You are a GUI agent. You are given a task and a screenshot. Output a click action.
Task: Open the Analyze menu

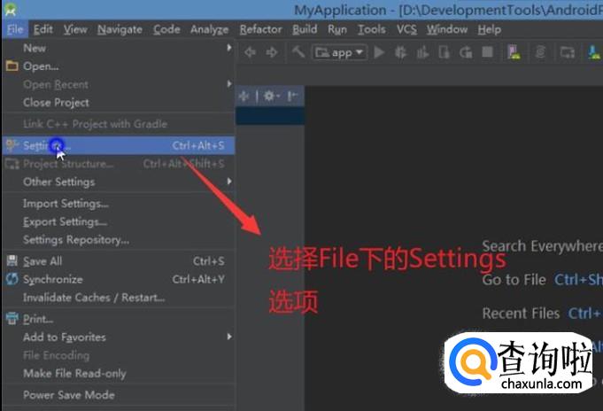pos(210,29)
